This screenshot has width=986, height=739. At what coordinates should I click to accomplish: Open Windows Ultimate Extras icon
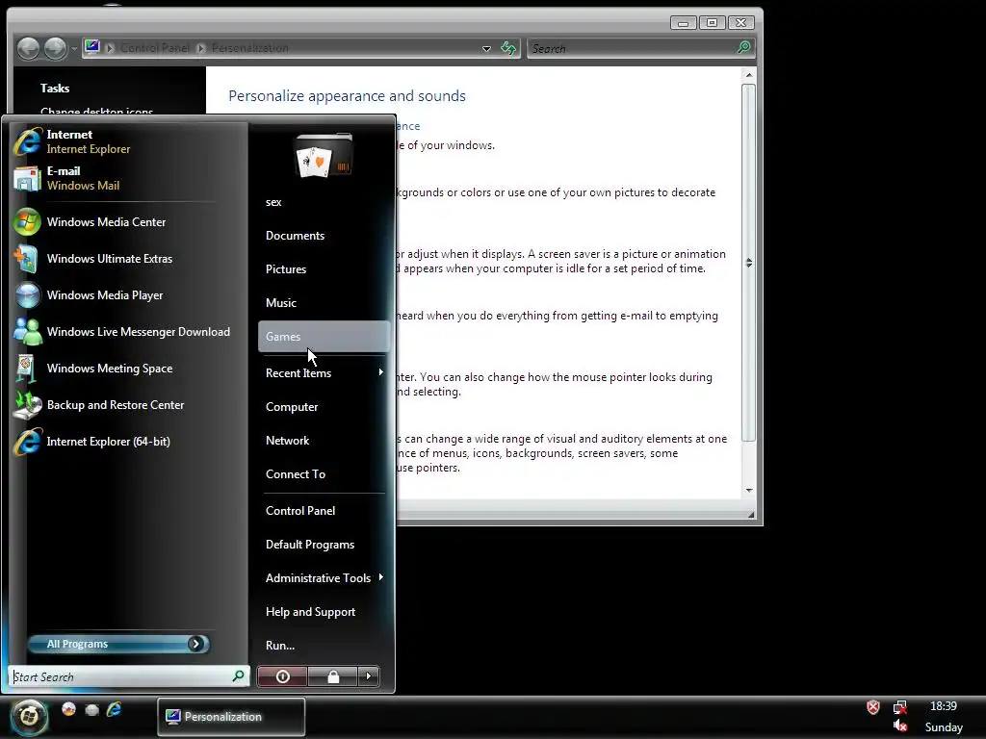point(28,258)
